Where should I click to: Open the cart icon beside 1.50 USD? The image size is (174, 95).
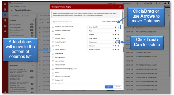point(151,3)
